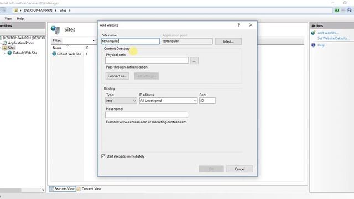Click the Application Pools icon in tree
Screen dimensions: 354x199
5,43
